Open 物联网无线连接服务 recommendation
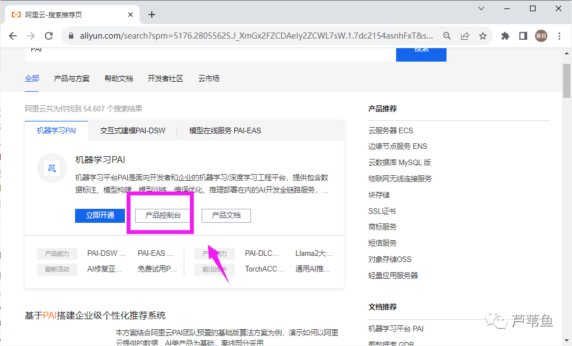572x346 pixels. click(x=400, y=179)
